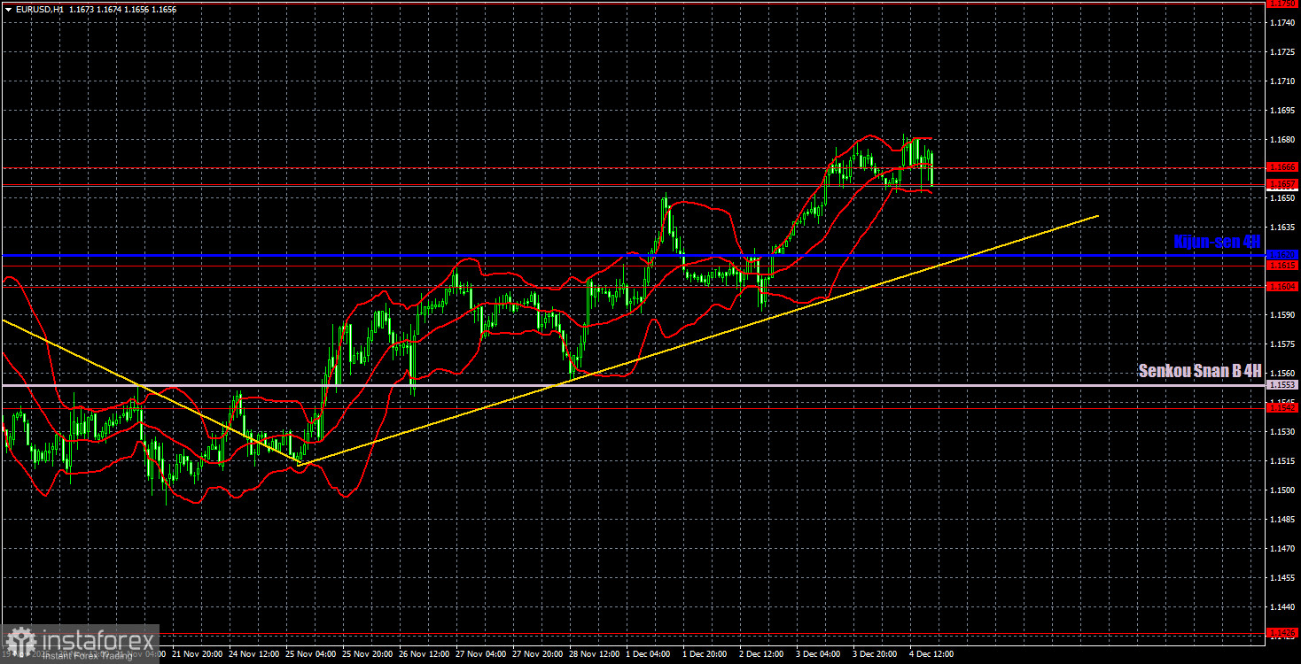Select the red 1.1542 price tag
This screenshot has width=1301, height=664.
pyautogui.click(x=1282, y=406)
